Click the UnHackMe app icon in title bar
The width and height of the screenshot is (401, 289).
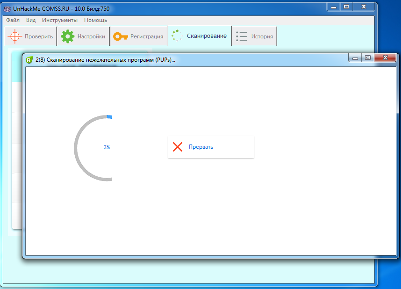(7, 9)
